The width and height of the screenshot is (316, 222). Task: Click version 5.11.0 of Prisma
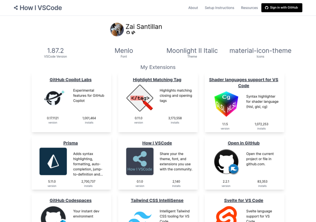pos(52,181)
